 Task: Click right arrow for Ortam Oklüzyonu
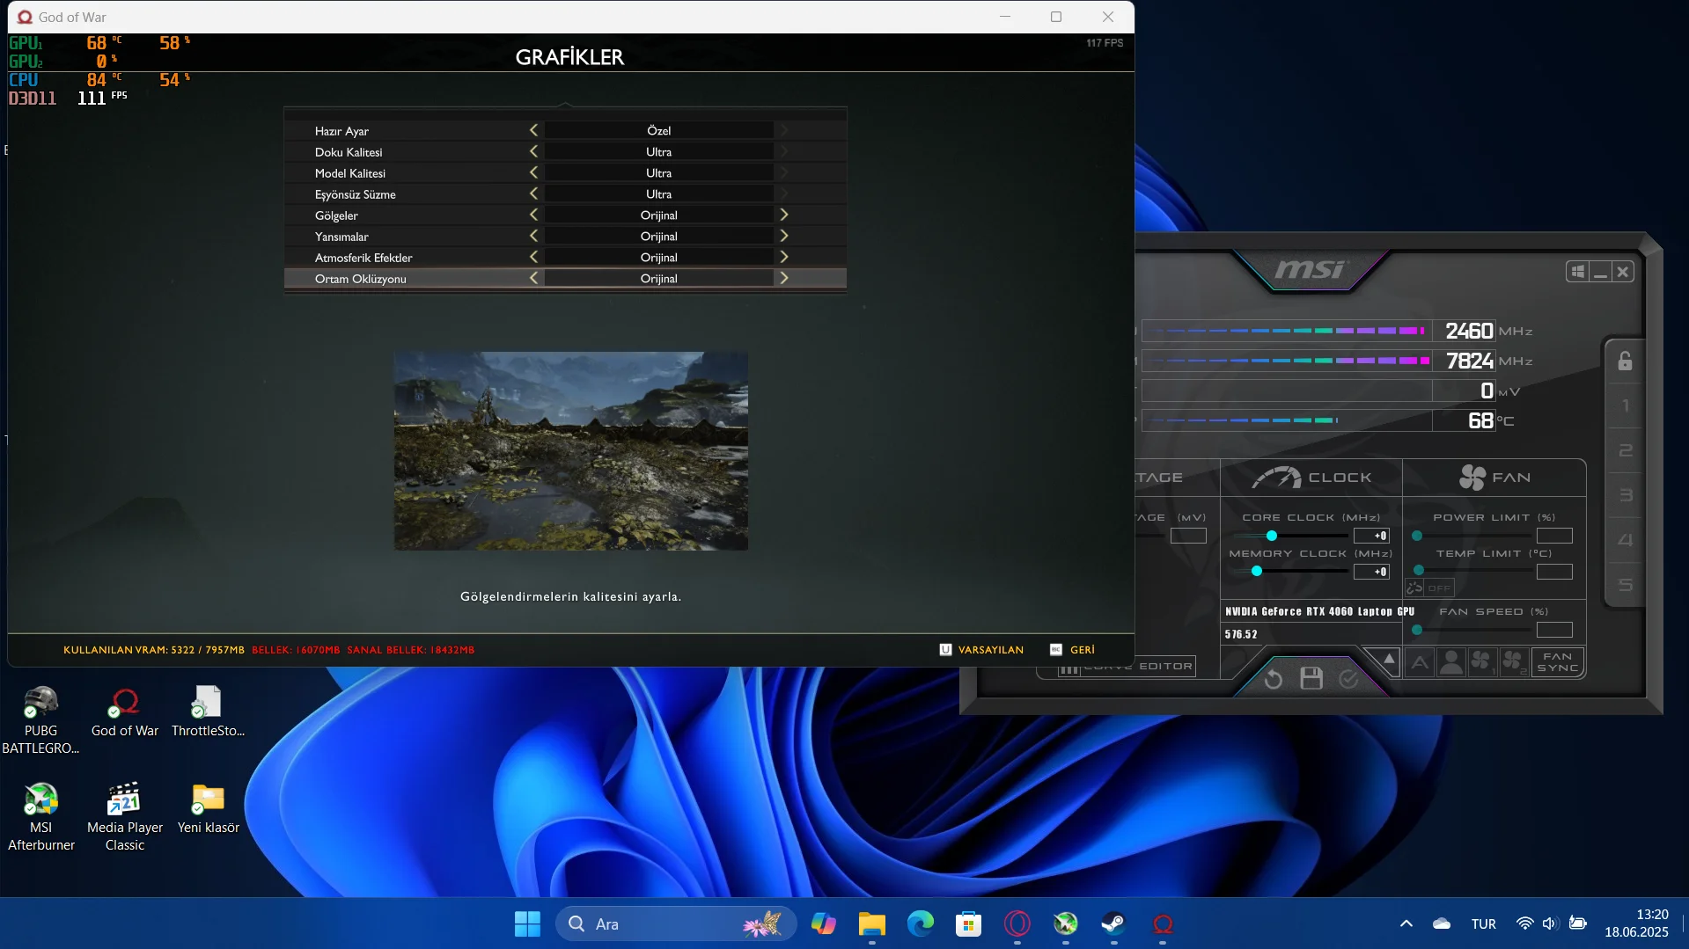click(783, 279)
